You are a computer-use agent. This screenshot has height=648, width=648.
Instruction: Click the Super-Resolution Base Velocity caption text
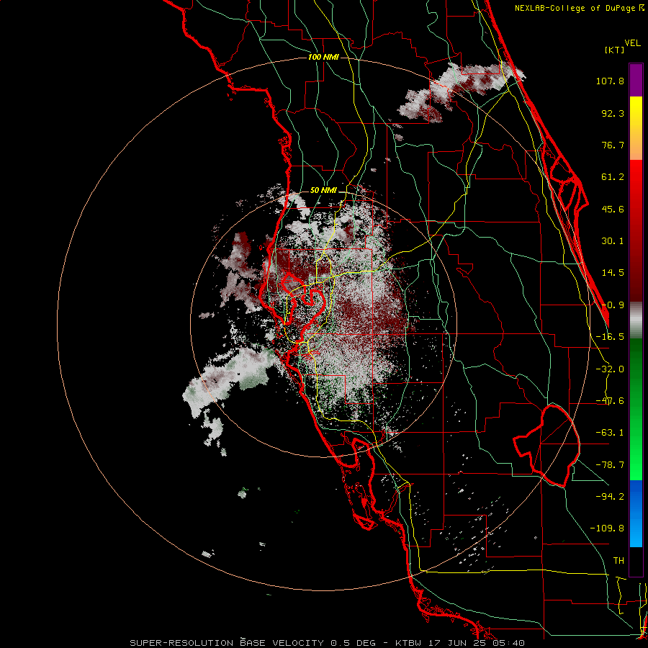227,643
